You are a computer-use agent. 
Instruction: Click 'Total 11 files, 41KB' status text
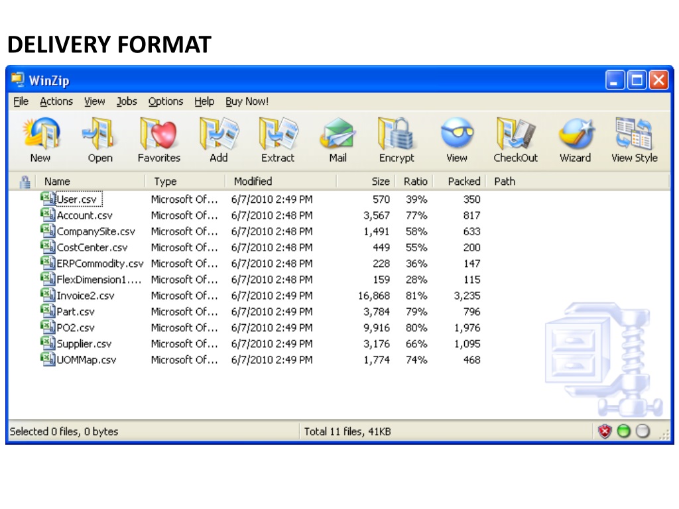coord(347,431)
